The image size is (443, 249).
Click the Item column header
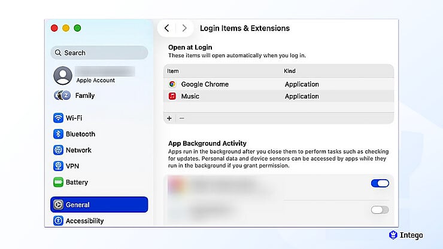click(x=172, y=71)
